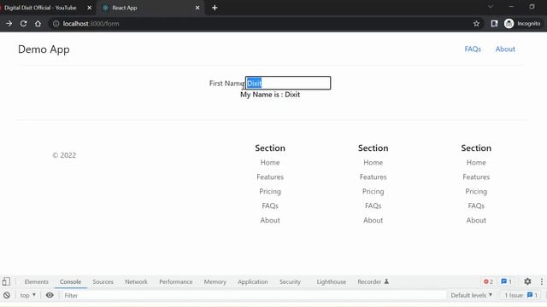Focus the First Name input field
This screenshot has height=307, width=547.
click(x=288, y=83)
